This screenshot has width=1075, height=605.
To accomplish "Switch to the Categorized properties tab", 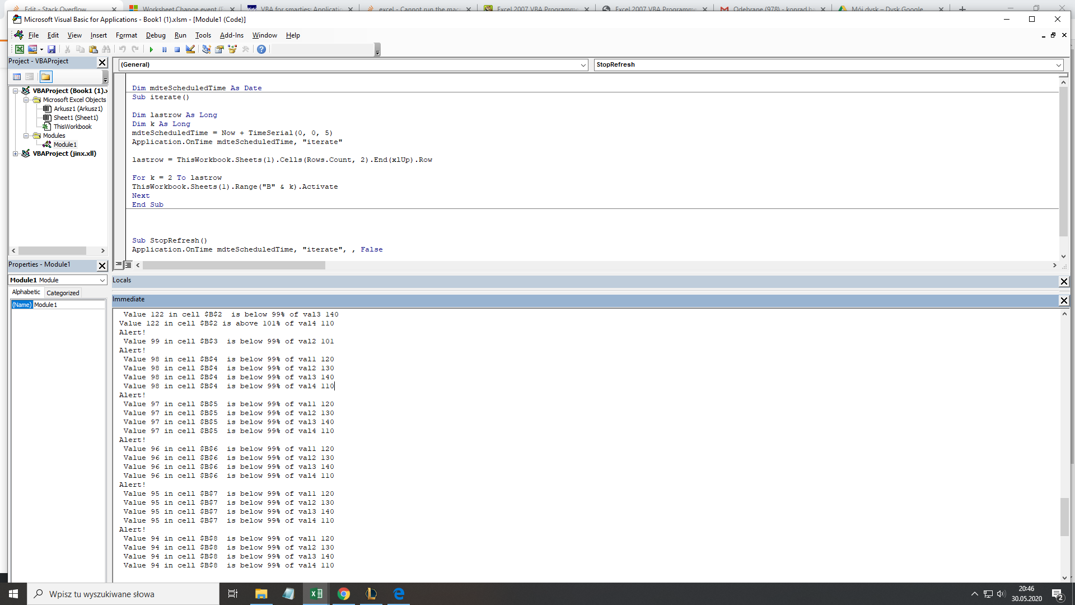I will (x=63, y=293).
